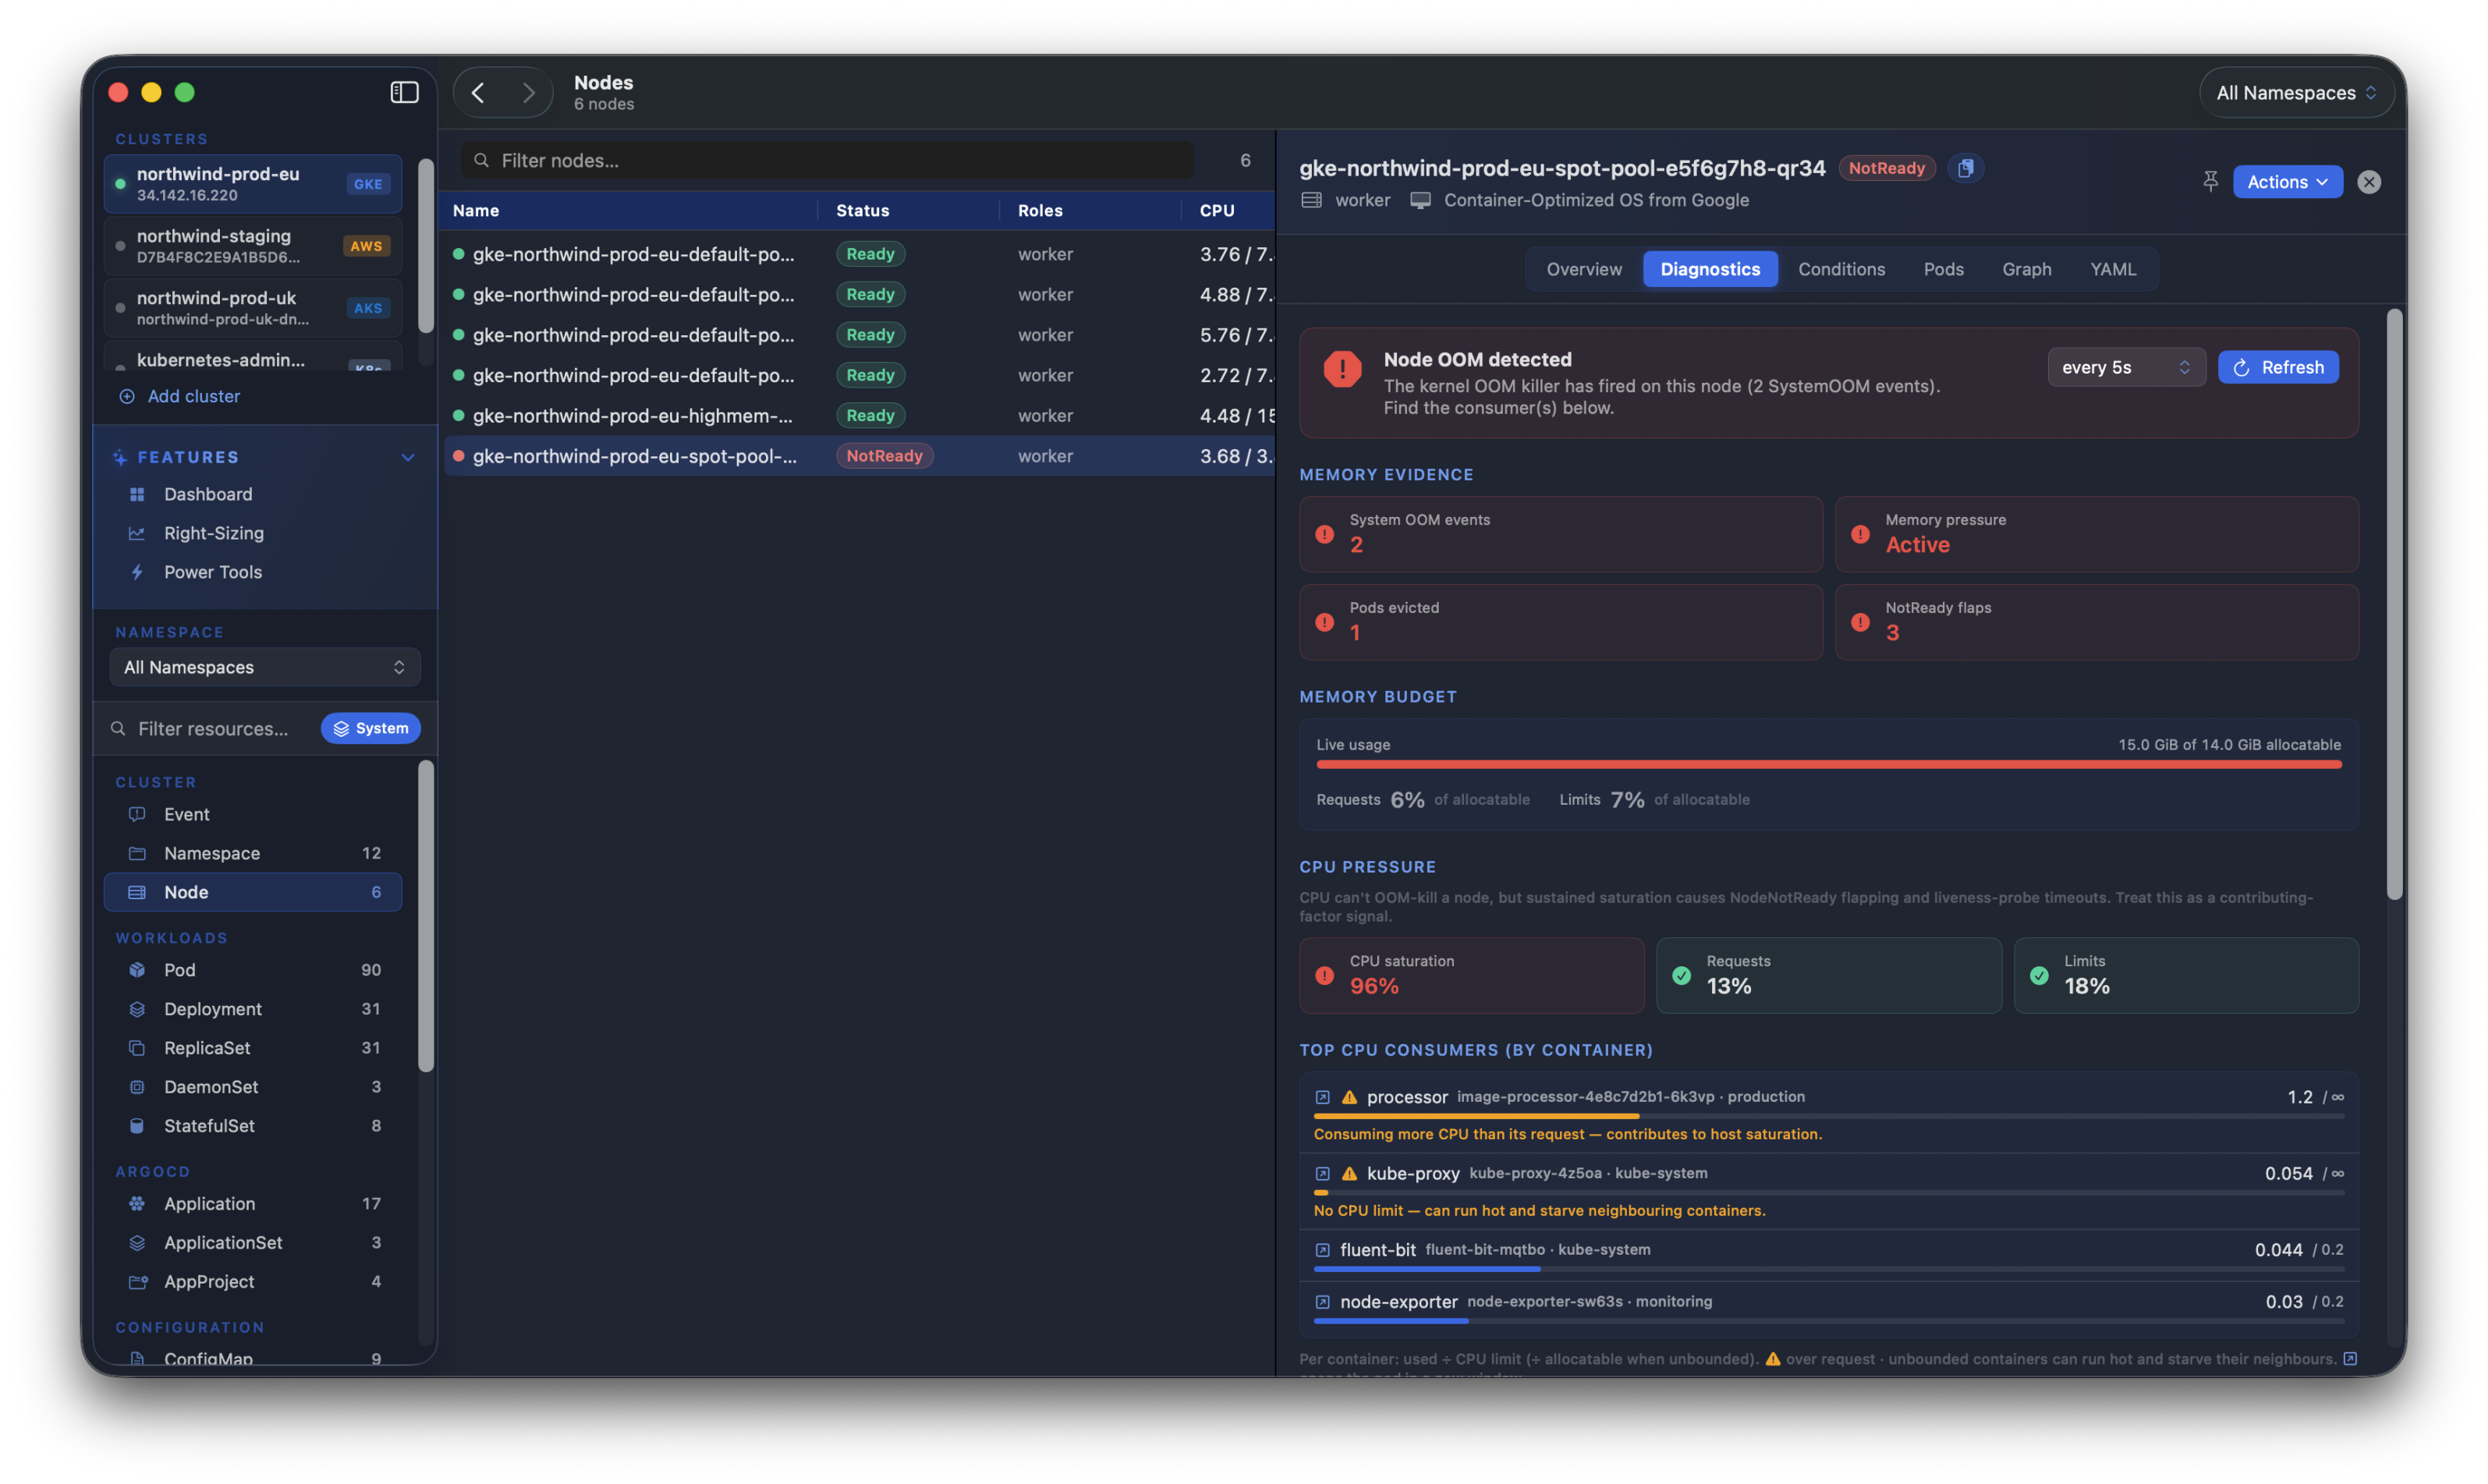This screenshot has width=2488, height=1484.
Task: Open the Actions dropdown menu
Action: [x=2287, y=181]
